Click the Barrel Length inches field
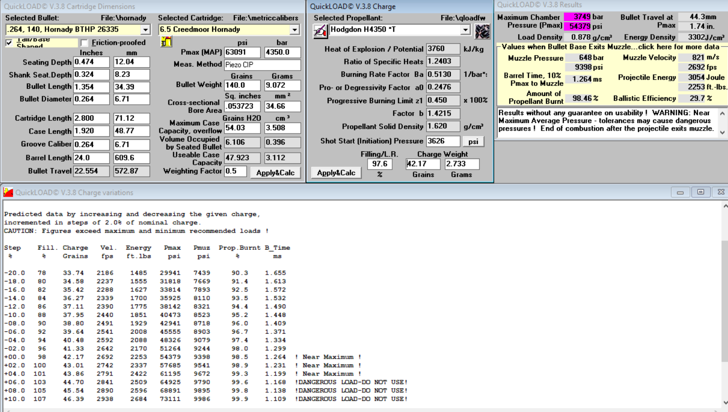728x412 pixels. click(x=91, y=158)
